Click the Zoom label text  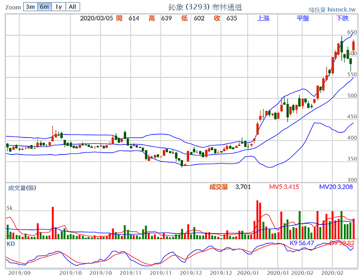pyautogui.click(x=13, y=8)
